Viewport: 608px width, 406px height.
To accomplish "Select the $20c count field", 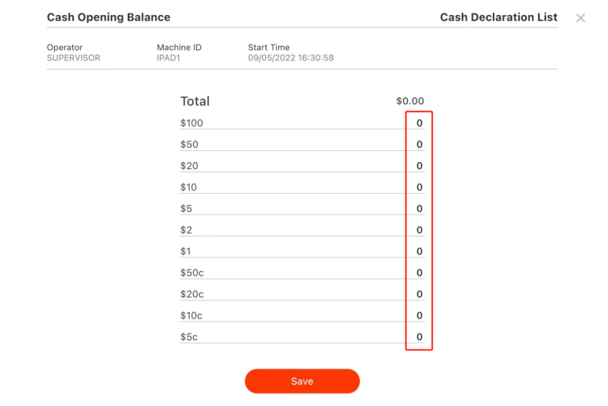I will pos(419,295).
